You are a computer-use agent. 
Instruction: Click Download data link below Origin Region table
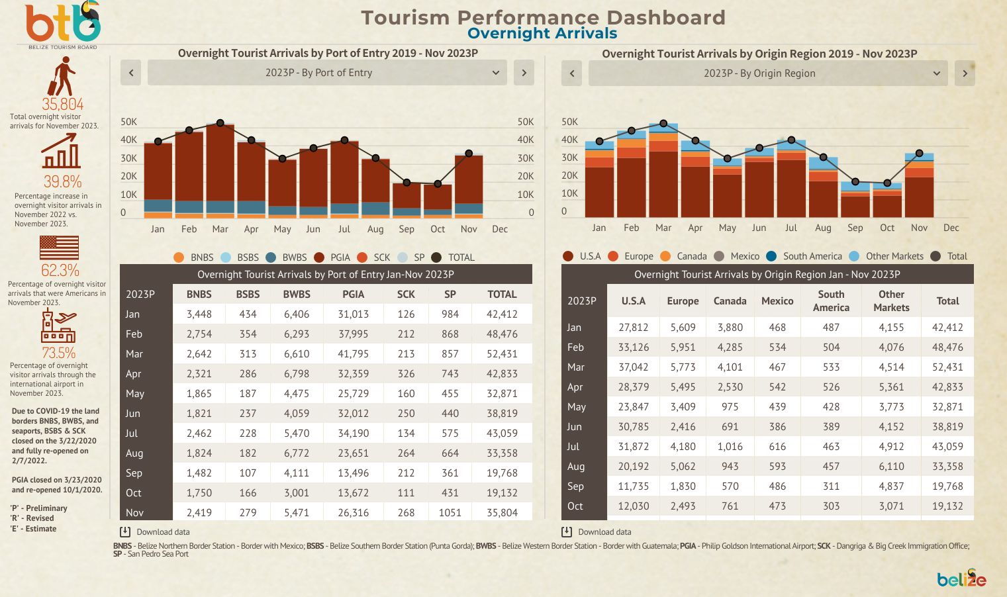tap(604, 532)
